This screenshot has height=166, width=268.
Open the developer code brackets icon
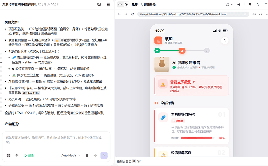coord(261,14)
